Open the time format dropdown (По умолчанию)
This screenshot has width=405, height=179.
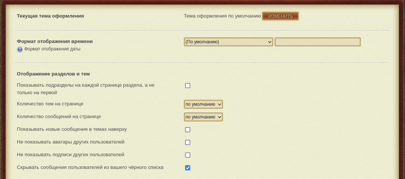(x=228, y=42)
